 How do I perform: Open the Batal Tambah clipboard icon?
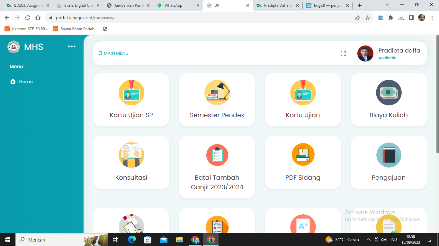[217, 155]
